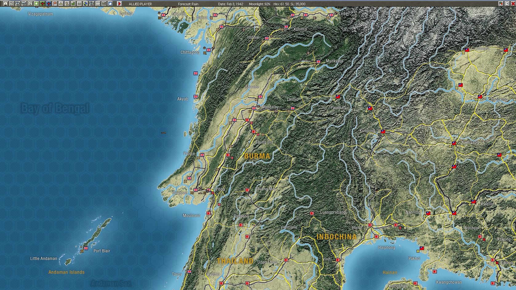
Task: Click the grey striped bars toolbar icon
Action: click(x=104, y=4)
